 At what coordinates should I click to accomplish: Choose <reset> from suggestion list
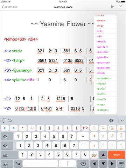coord(105,73)
